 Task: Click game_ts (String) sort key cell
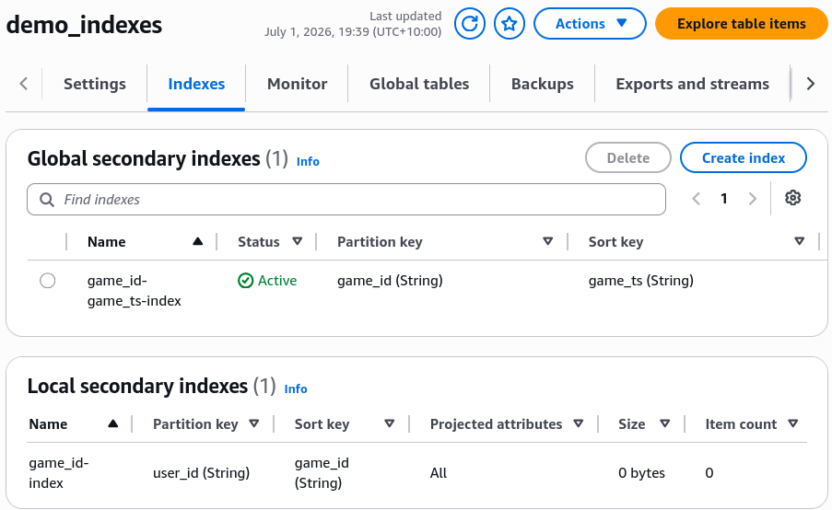pyautogui.click(x=641, y=281)
